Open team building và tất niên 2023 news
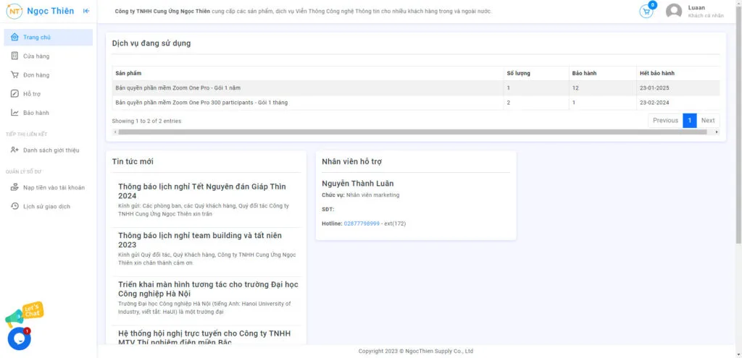Image resolution: width=742 pixels, height=358 pixels. tap(200, 240)
